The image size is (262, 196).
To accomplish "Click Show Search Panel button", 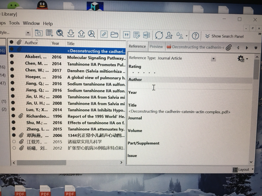I will point(224,36).
